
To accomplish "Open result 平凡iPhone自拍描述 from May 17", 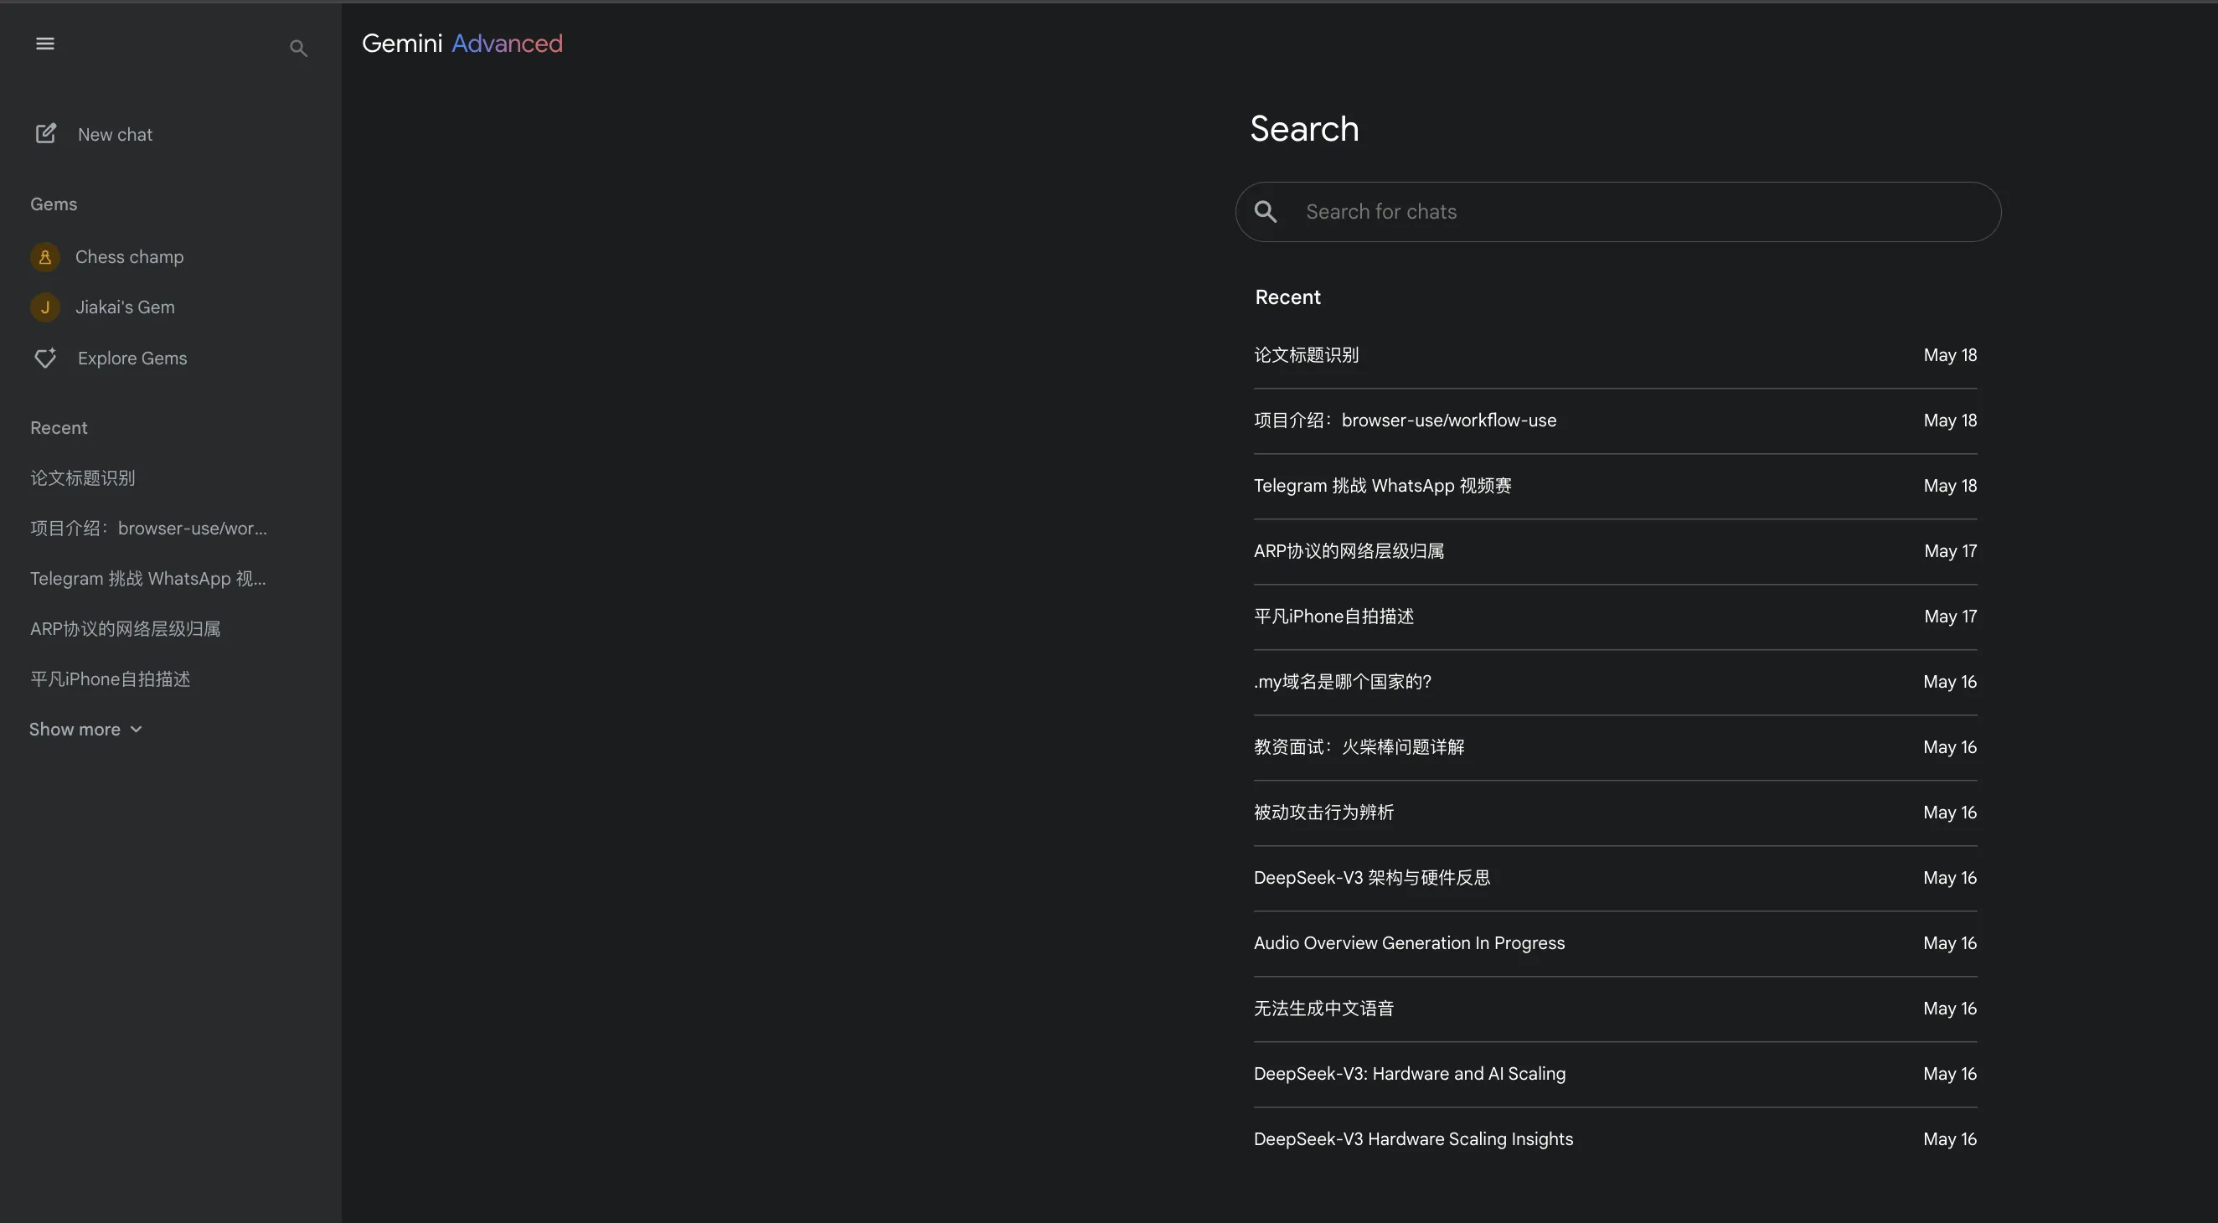I will [x=1614, y=617].
